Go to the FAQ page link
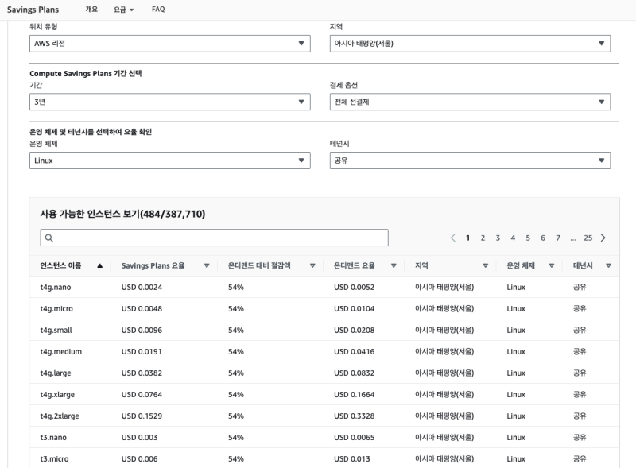The width and height of the screenshot is (636, 468). point(158,9)
